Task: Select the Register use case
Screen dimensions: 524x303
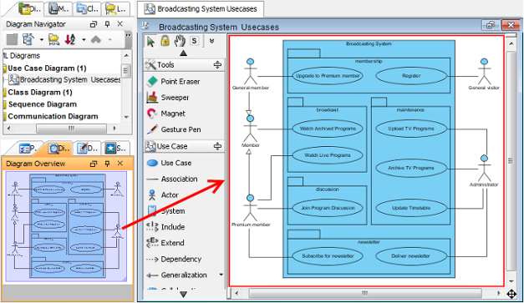Action: click(411, 76)
